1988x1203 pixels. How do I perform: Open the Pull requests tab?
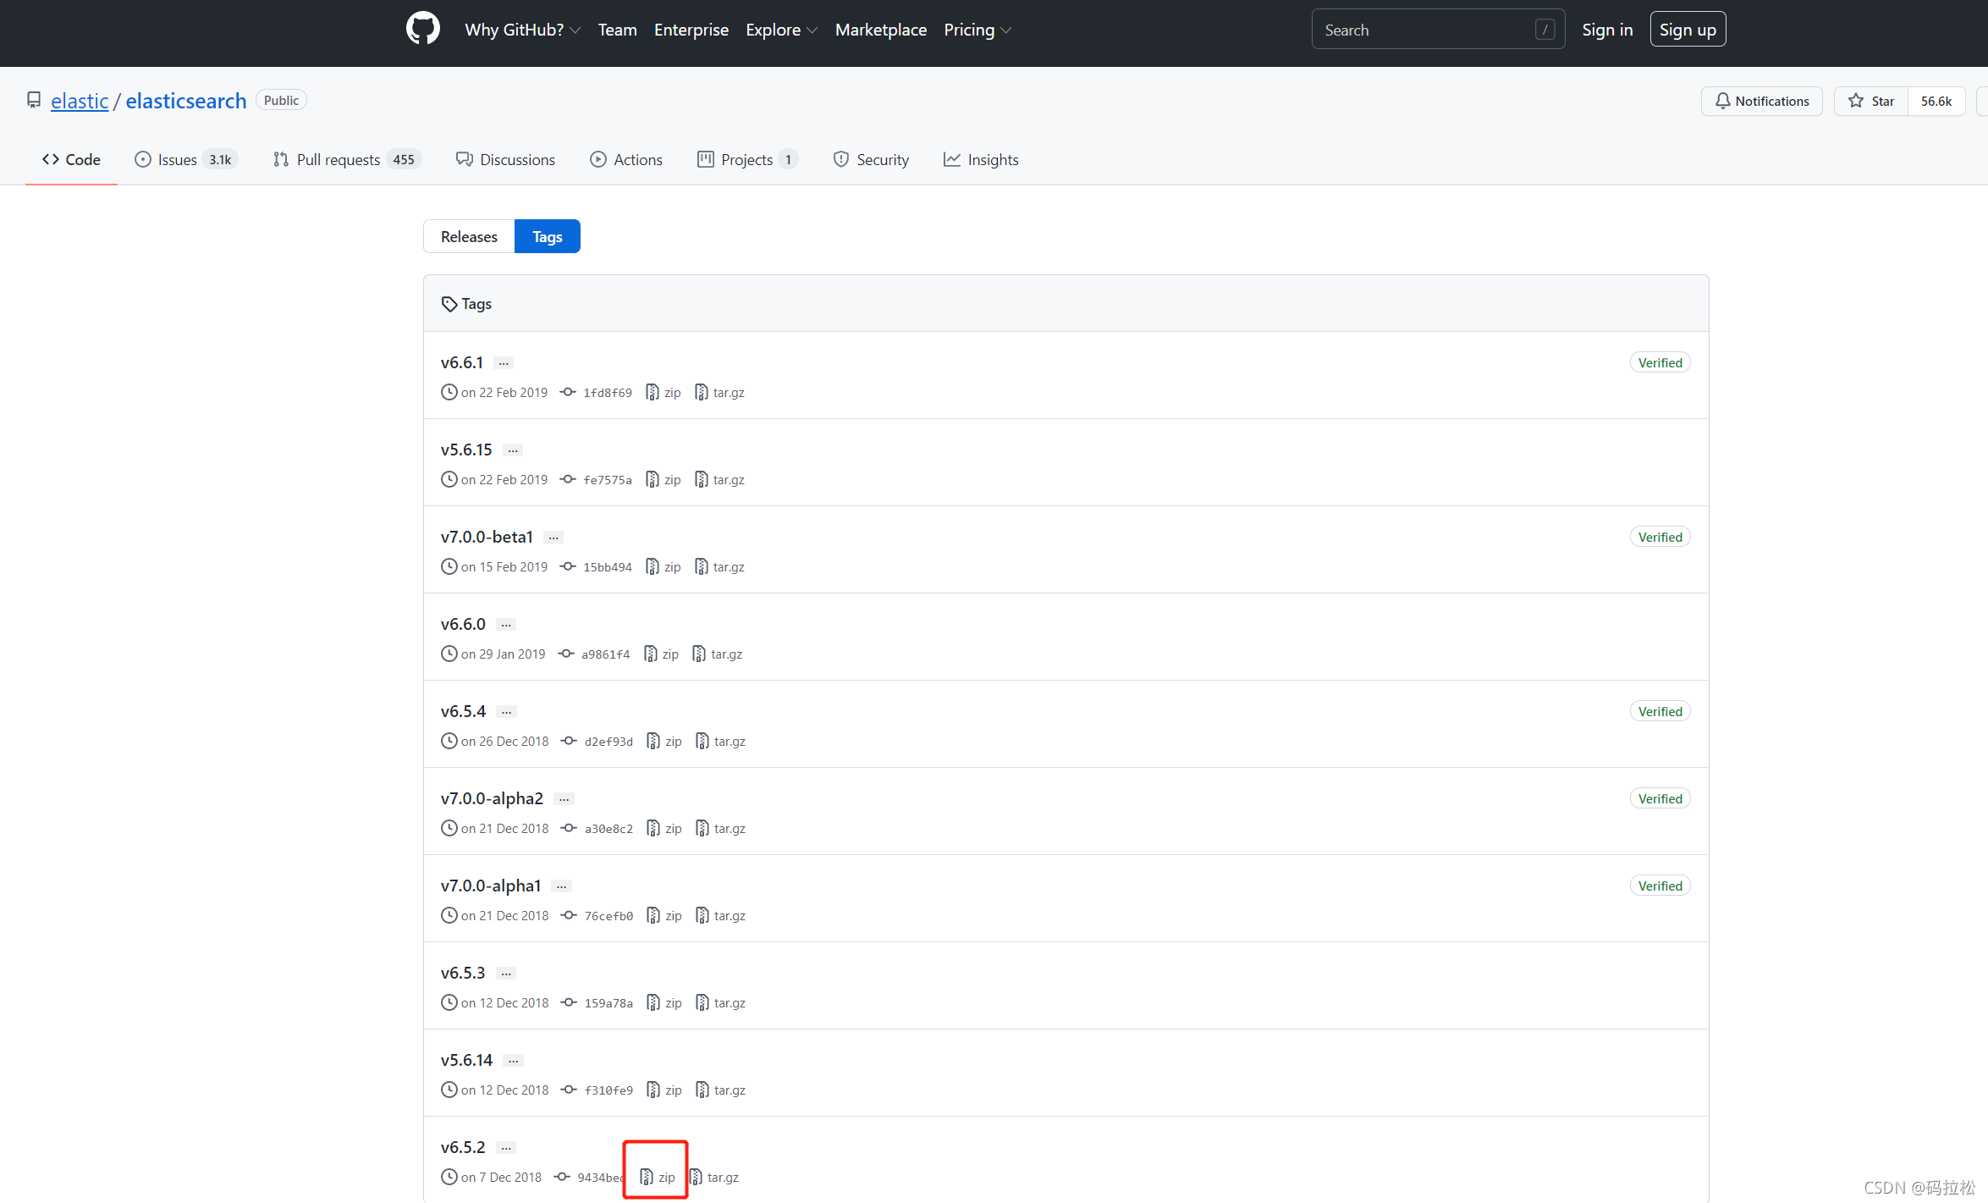point(347,159)
